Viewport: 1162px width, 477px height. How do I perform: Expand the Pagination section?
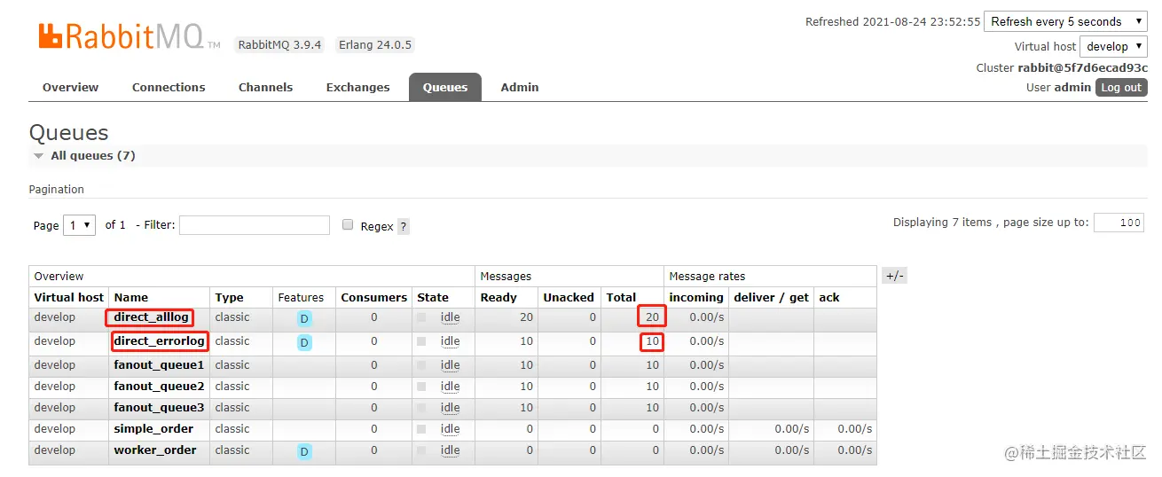click(57, 189)
